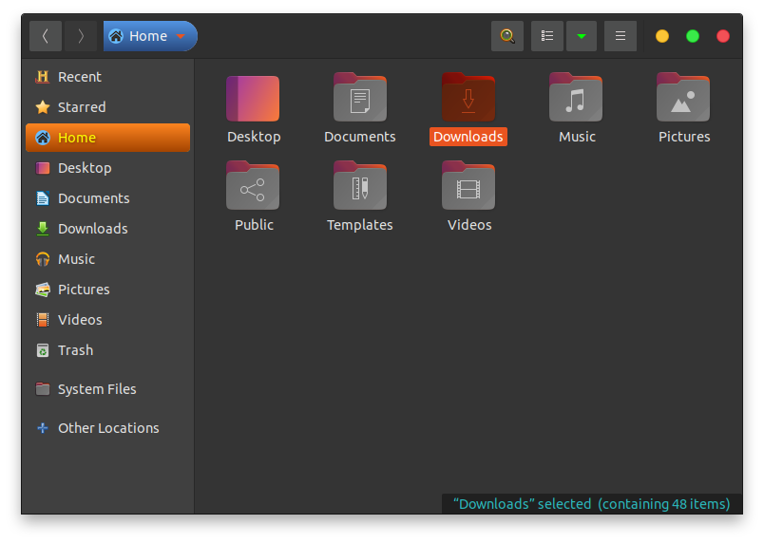764x543 pixels.
Task: Click the search magnifier icon
Action: click(507, 36)
